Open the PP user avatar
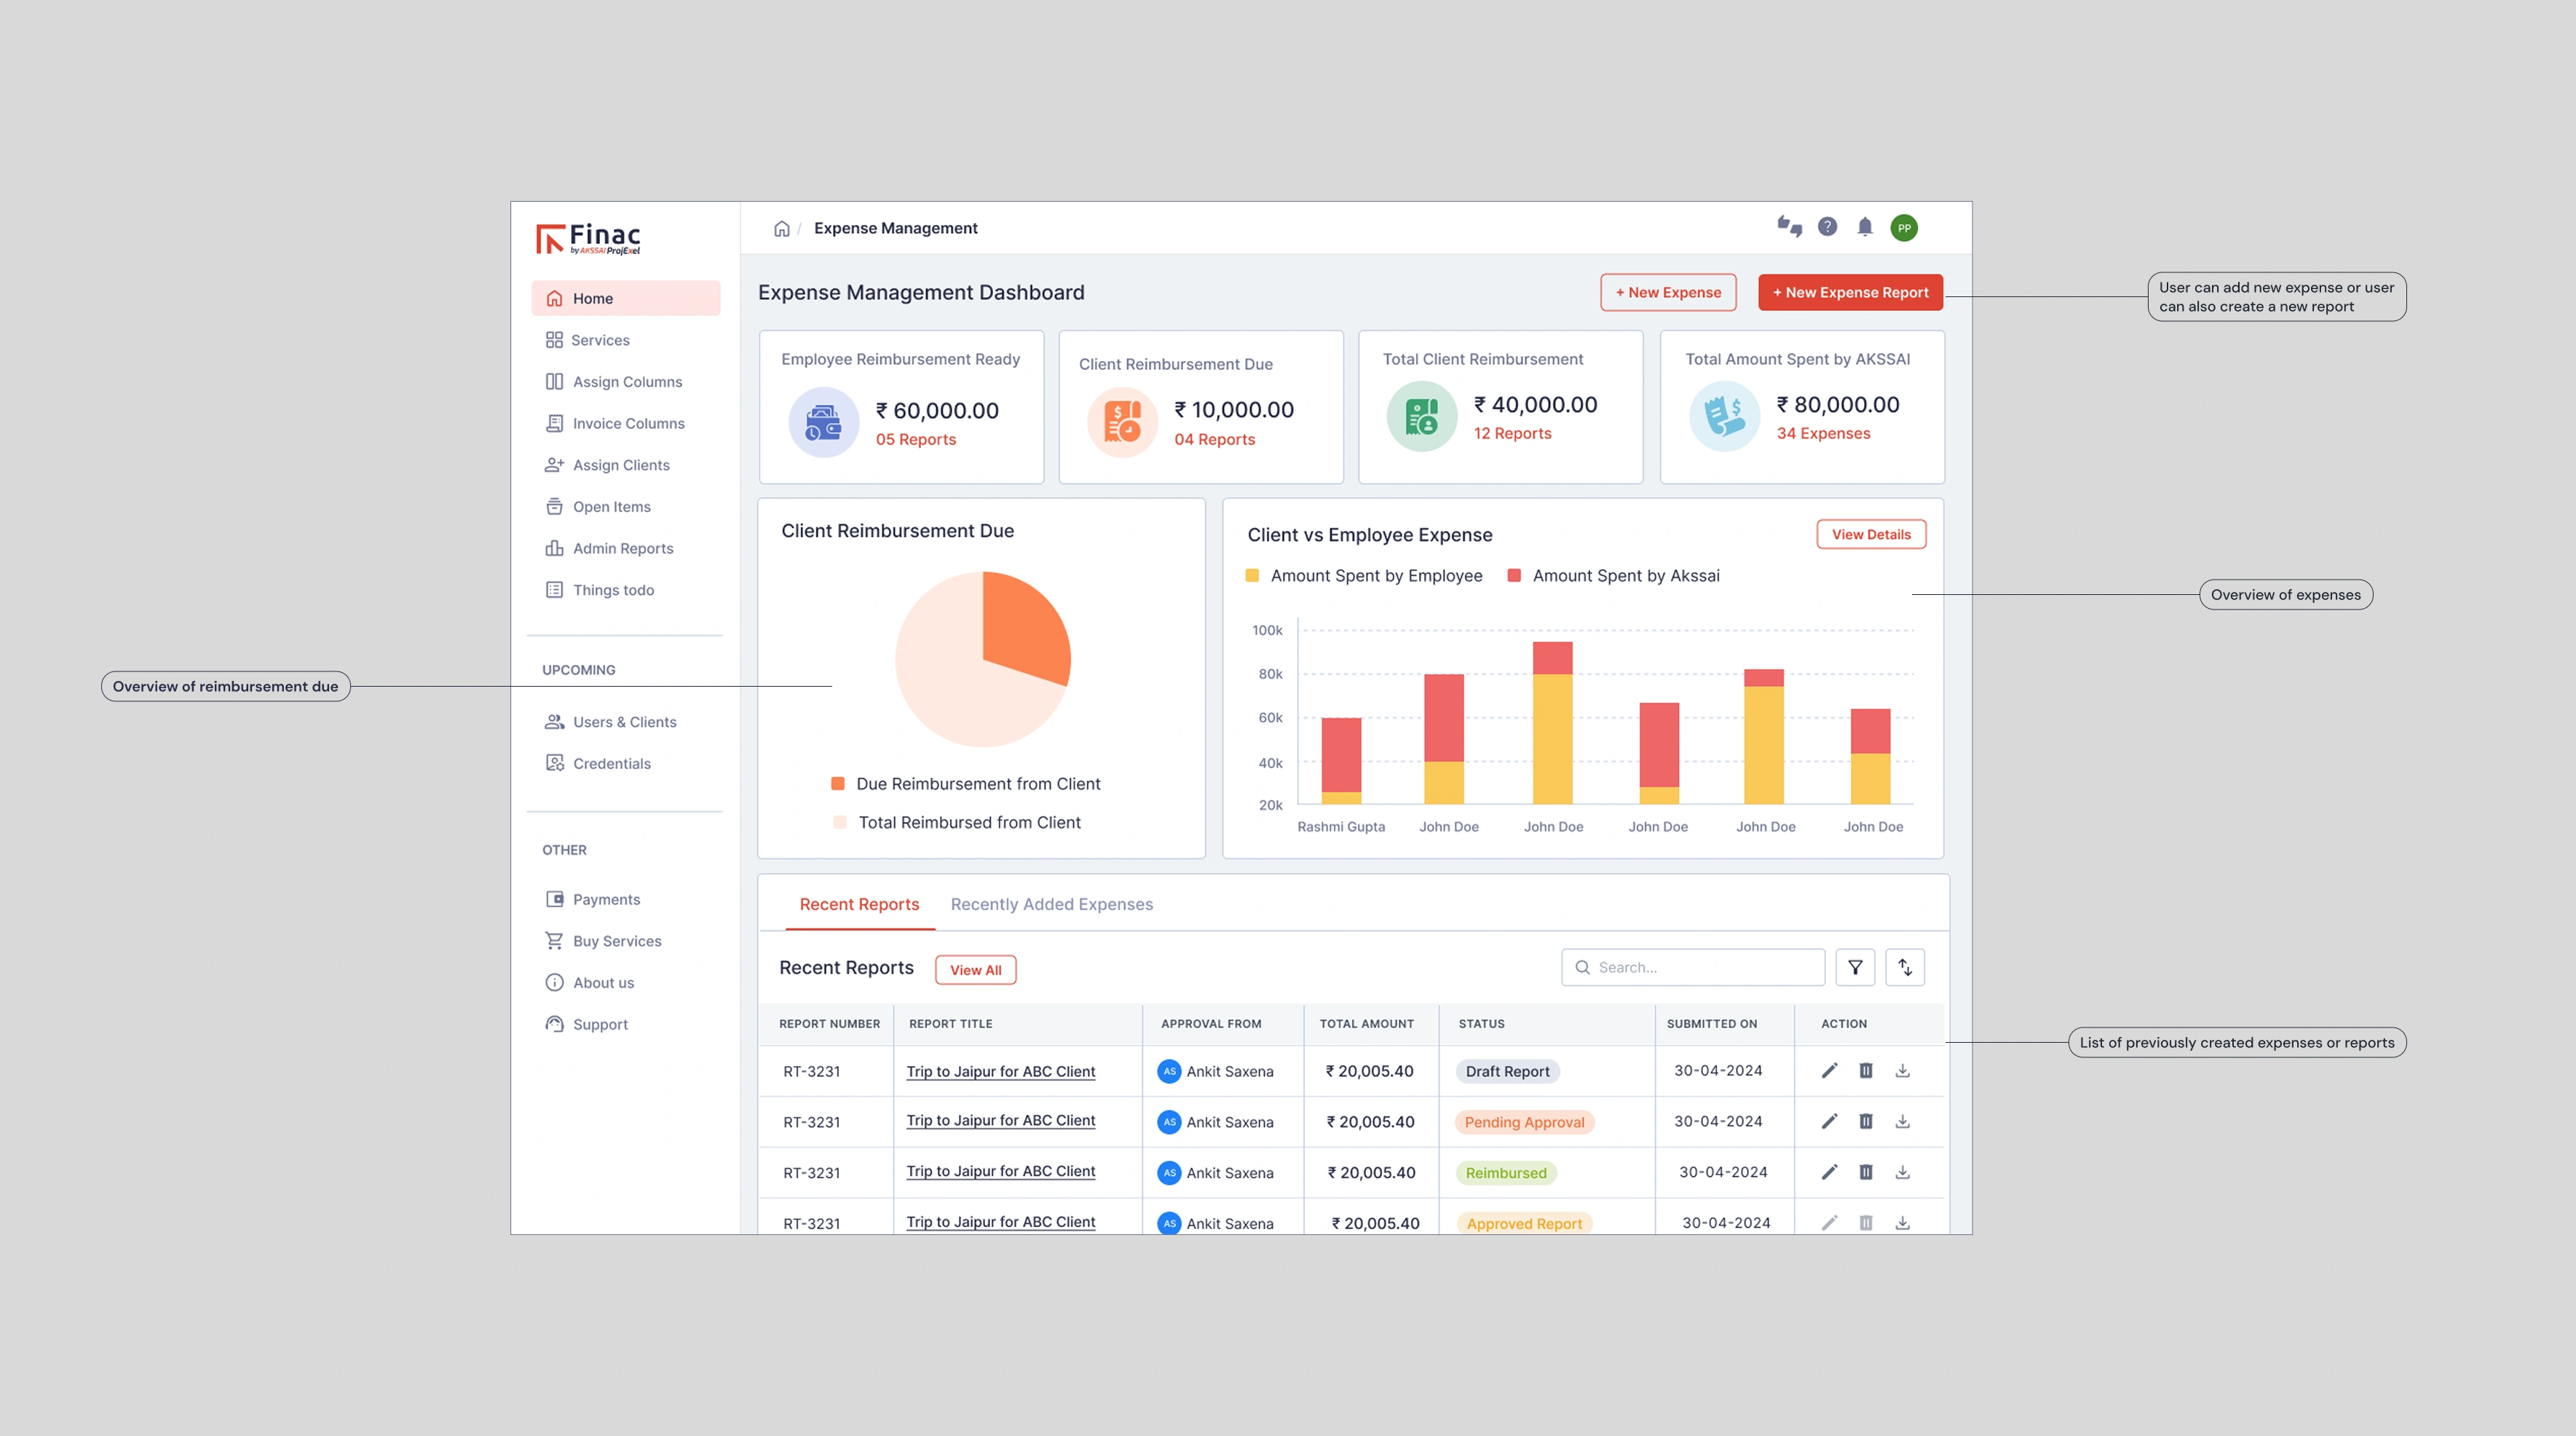The width and height of the screenshot is (2576, 1436). [x=1904, y=228]
